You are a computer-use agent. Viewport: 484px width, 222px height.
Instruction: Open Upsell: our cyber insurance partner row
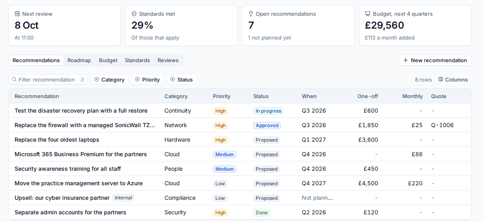click(240, 198)
